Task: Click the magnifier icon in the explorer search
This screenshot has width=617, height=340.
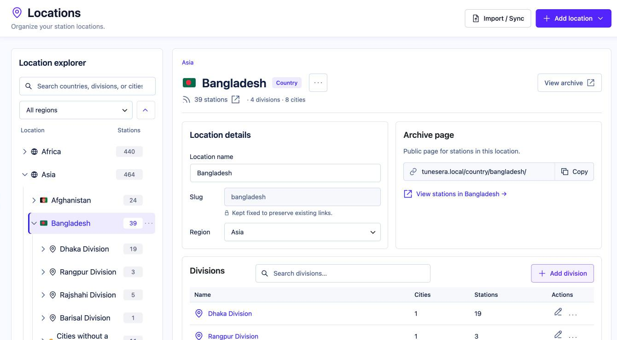Action: pos(29,86)
